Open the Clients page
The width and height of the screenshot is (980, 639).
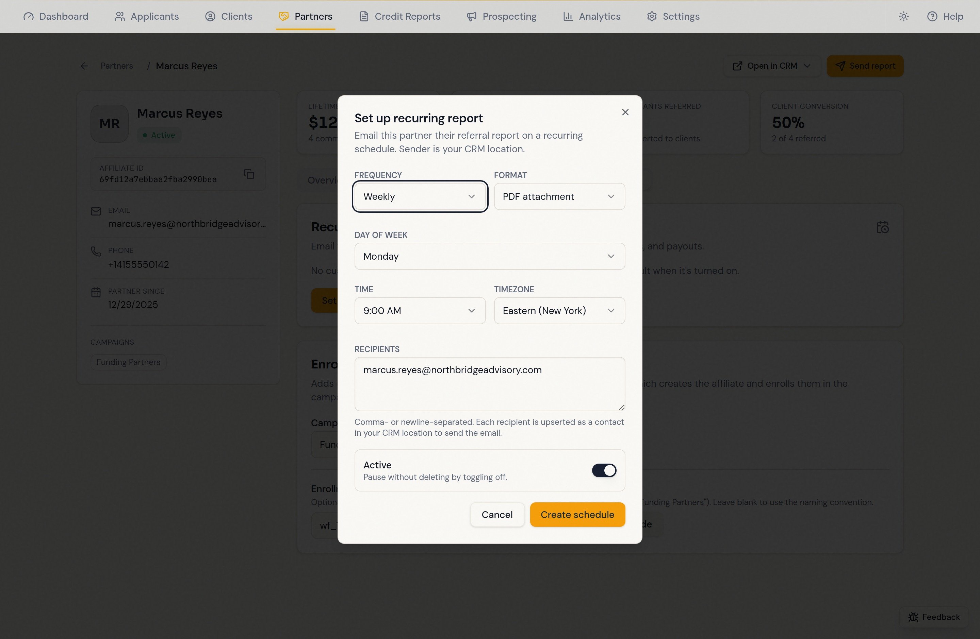tap(229, 16)
